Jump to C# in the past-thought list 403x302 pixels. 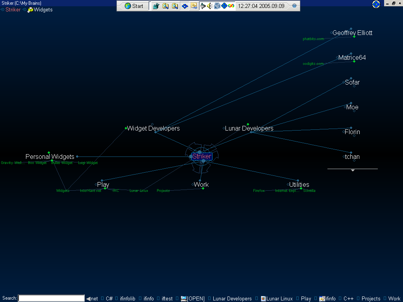click(x=109, y=299)
